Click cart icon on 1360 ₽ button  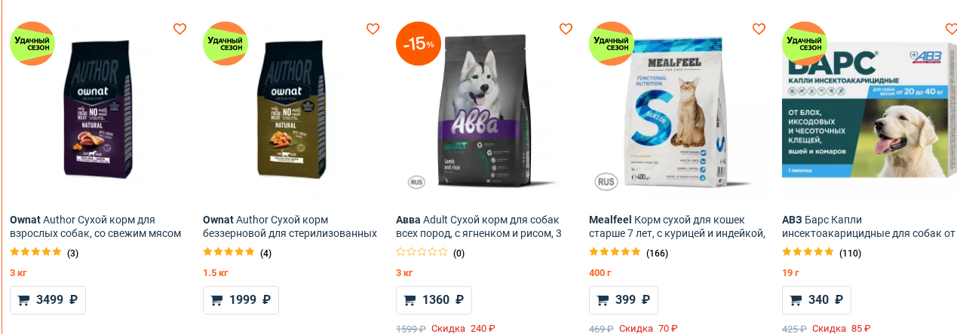click(409, 299)
